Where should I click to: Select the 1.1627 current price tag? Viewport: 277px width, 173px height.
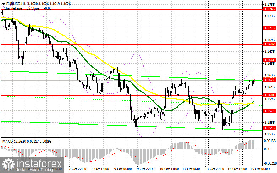[270, 80]
